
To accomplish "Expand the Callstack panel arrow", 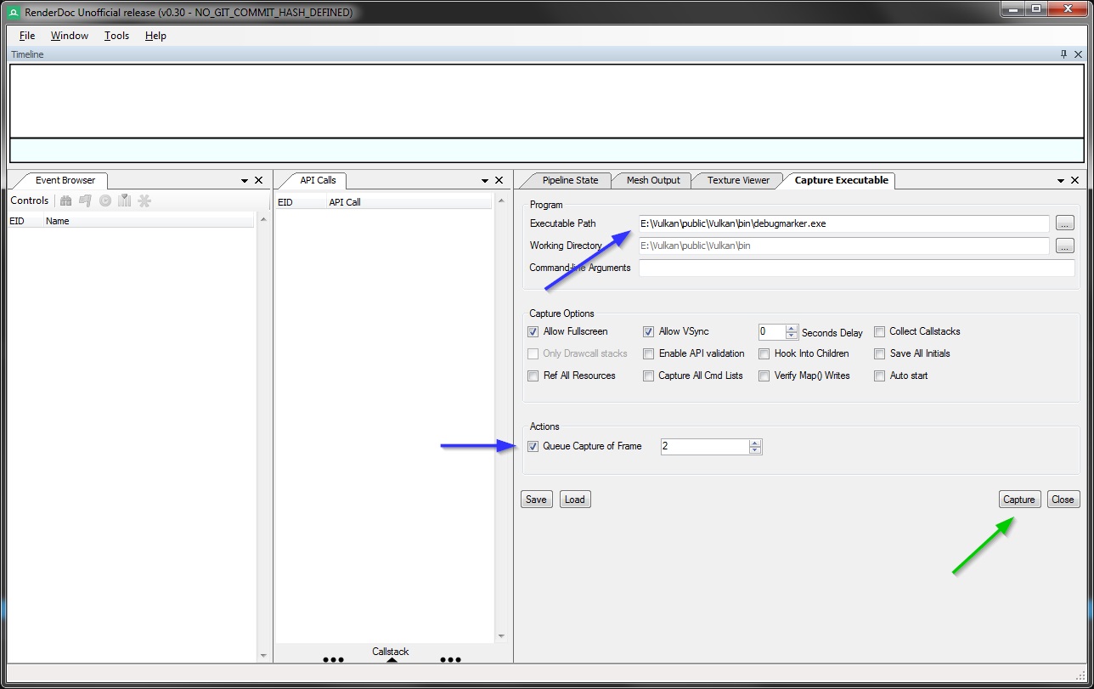I will tap(392, 660).
